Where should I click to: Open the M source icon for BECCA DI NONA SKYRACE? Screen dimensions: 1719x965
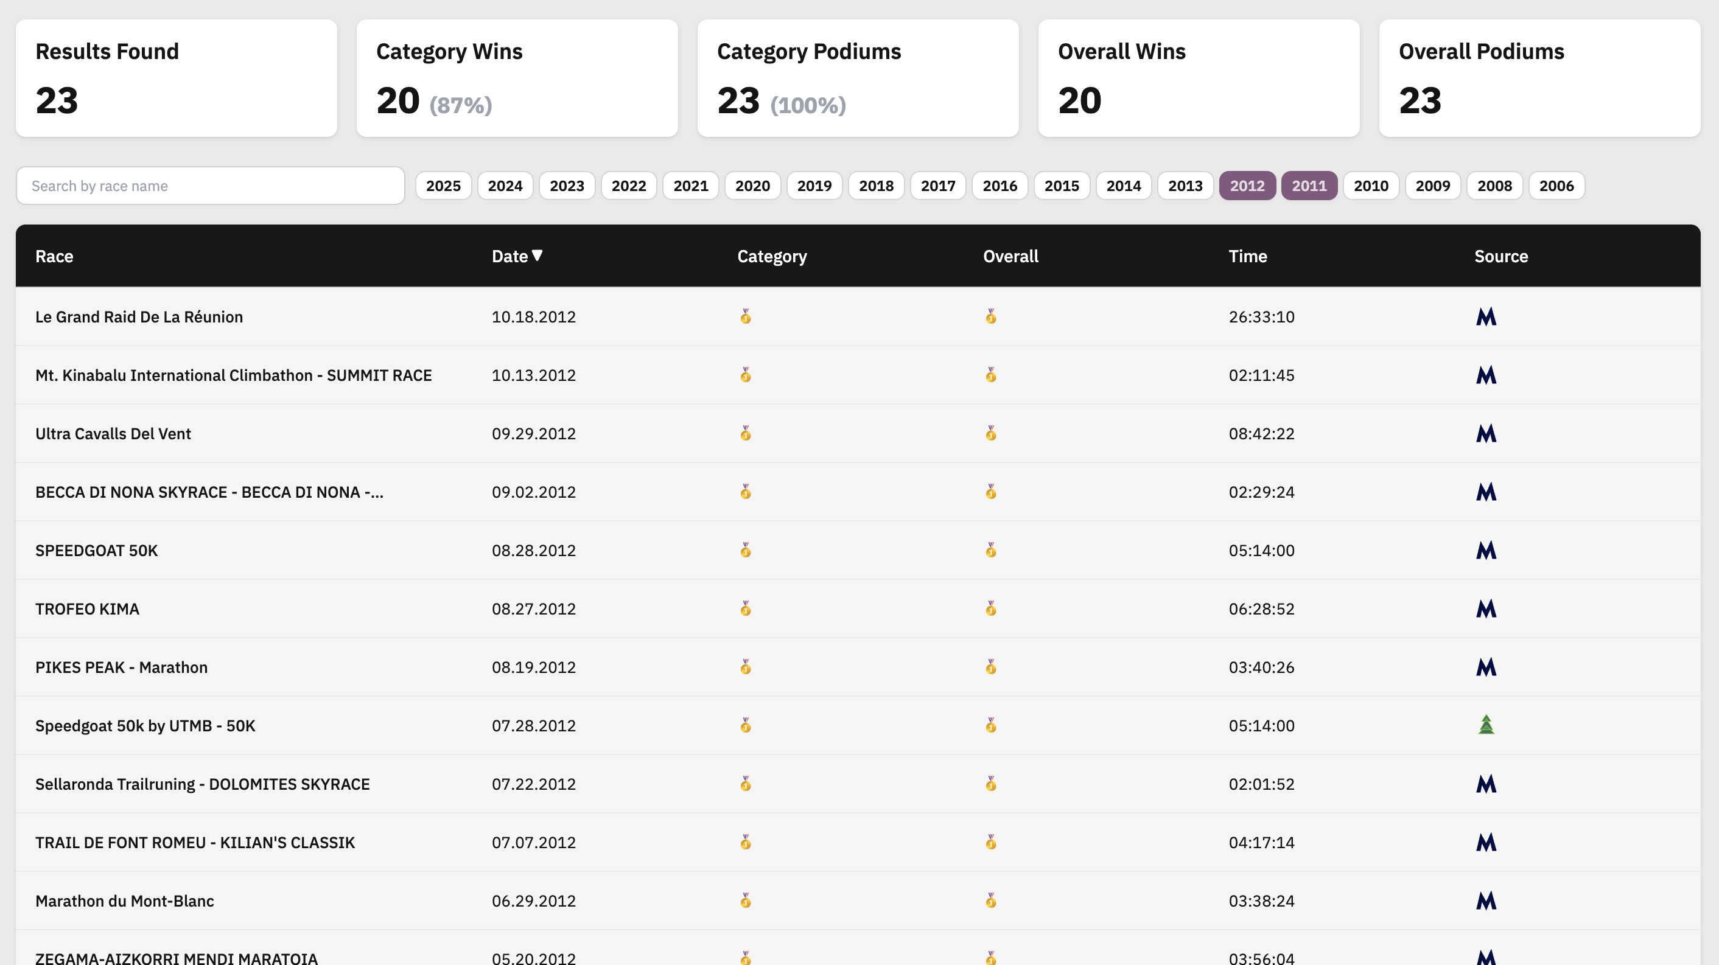[x=1486, y=492]
